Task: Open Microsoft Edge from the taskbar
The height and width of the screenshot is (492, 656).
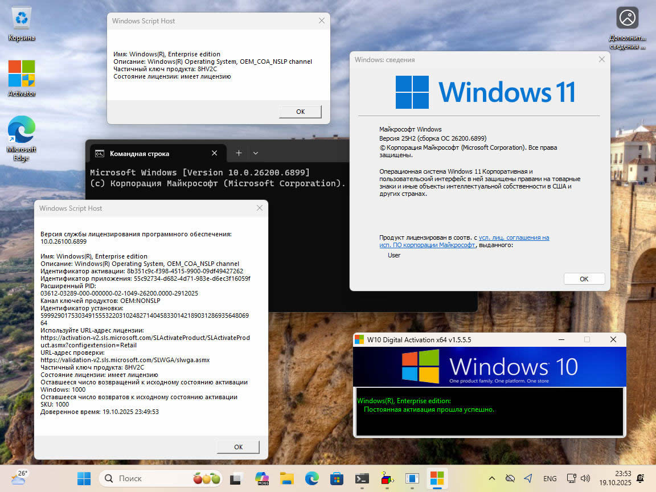Action: (311, 478)
